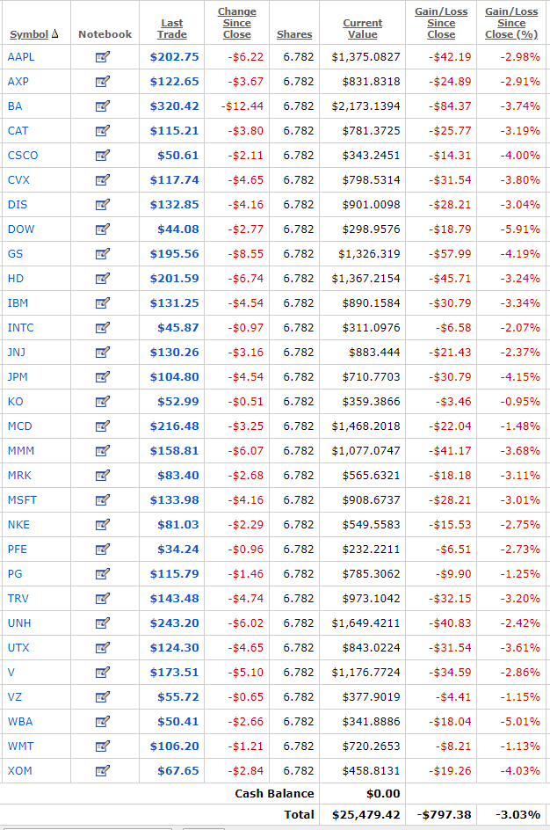The height and width of the screenshot is (830, 550).
Task: Open the AXP symbol link
Action: [x=18, y=82]
